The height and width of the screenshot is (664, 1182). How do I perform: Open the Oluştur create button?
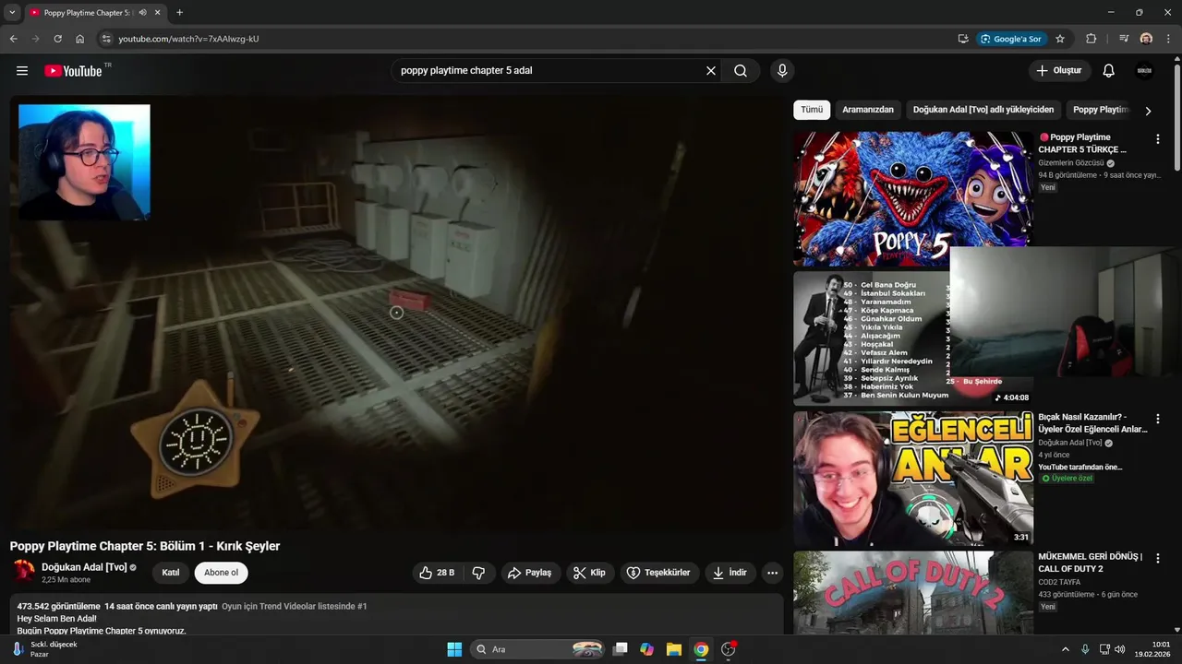click(1059, 71)
